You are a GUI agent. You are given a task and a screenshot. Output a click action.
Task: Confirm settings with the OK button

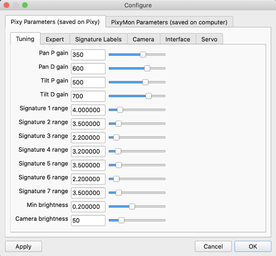253,247
